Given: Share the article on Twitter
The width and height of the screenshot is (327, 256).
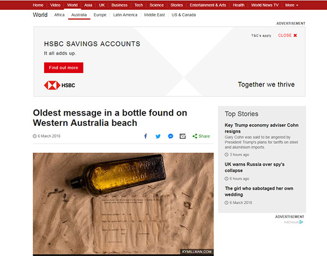Looking at the screenshot, I should pyautogui.click(x=158, y=136).
